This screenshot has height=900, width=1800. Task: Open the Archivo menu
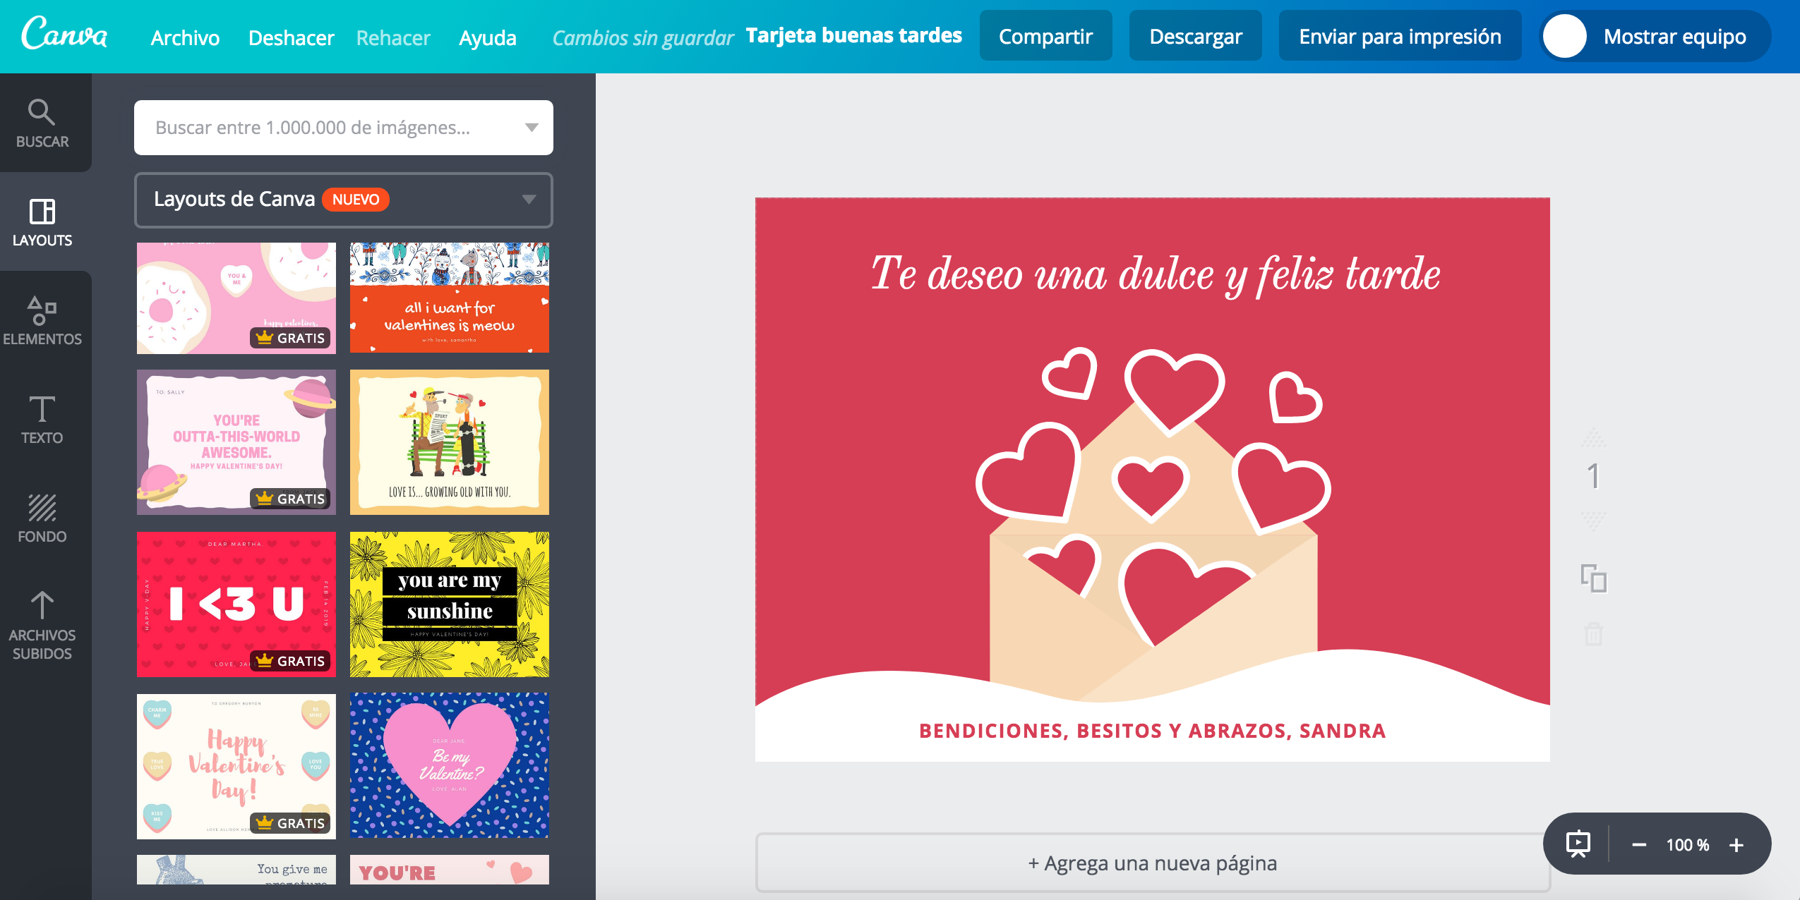pyautogui.click(x=185, y=37)
